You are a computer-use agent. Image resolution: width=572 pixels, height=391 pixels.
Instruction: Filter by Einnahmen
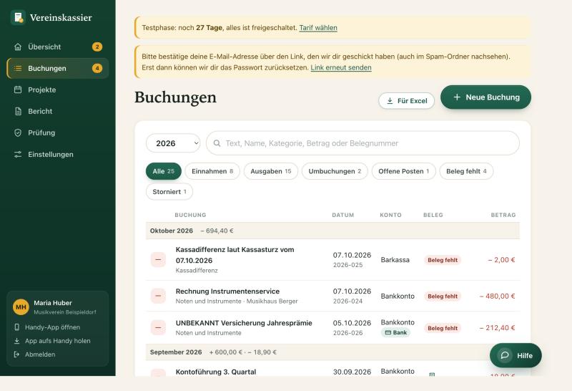[212, 171]
